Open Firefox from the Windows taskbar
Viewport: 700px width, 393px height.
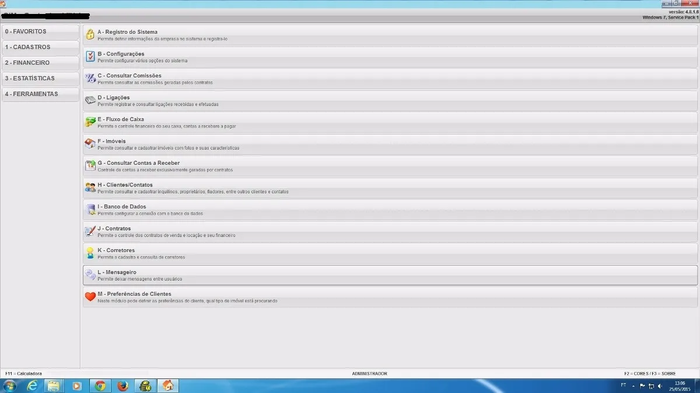(123, 385)
